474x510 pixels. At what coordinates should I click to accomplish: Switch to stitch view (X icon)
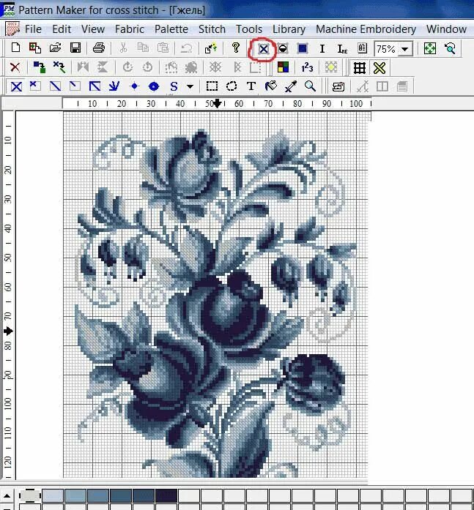[x=263, y=49]
